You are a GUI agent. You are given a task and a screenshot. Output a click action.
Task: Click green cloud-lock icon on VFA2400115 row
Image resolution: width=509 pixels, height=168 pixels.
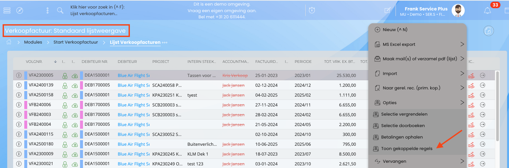point(74,134)
